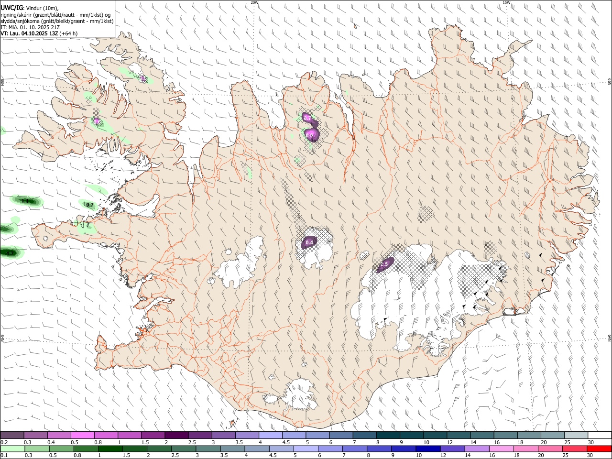Click the 15W longitude label
Image resolution: width=612 pixels, height=459 pixels.
pos(506,2)
